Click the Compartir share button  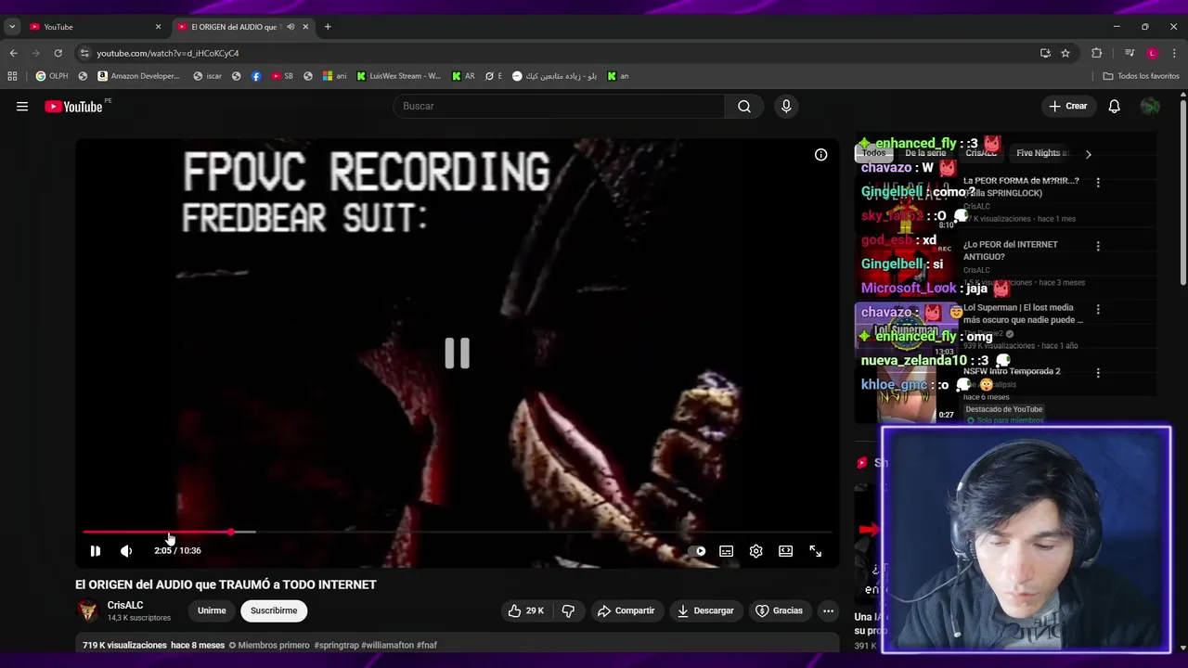coord(626,610)
